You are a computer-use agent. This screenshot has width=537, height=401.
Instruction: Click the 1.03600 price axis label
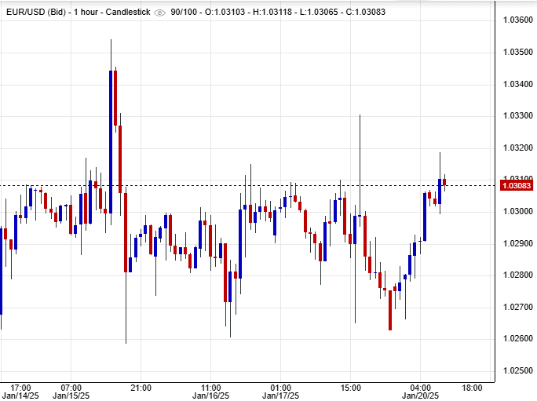pos(517,20)
